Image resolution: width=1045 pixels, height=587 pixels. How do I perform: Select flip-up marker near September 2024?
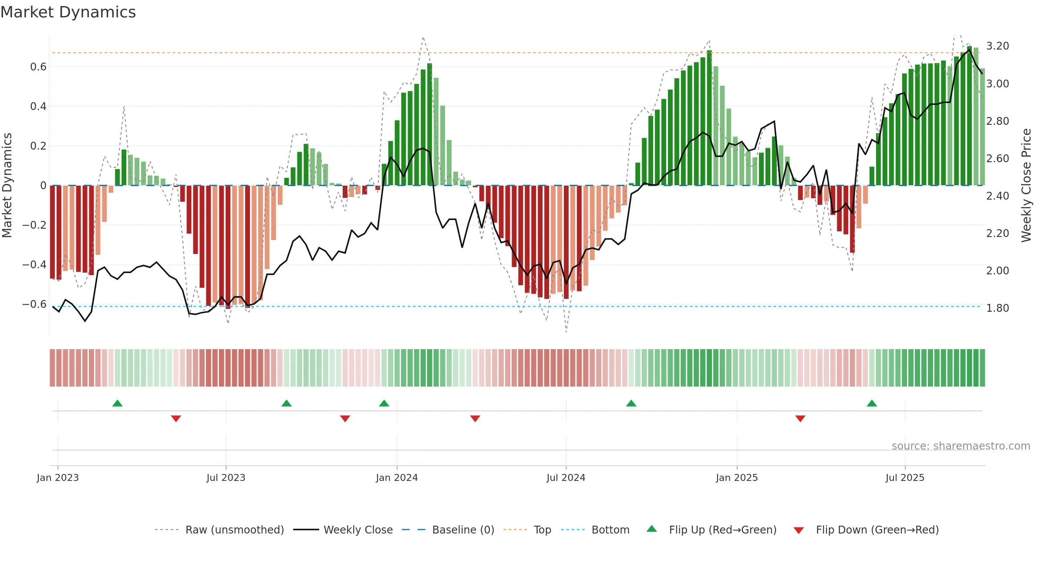[631, 403]
